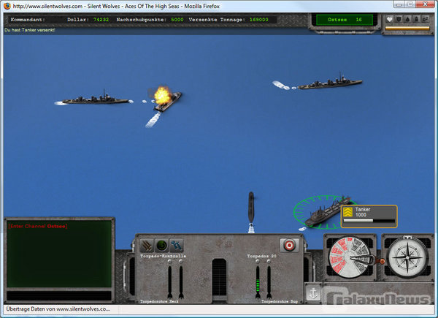Toggle the second stern torpedo tube

click(181, 281)
